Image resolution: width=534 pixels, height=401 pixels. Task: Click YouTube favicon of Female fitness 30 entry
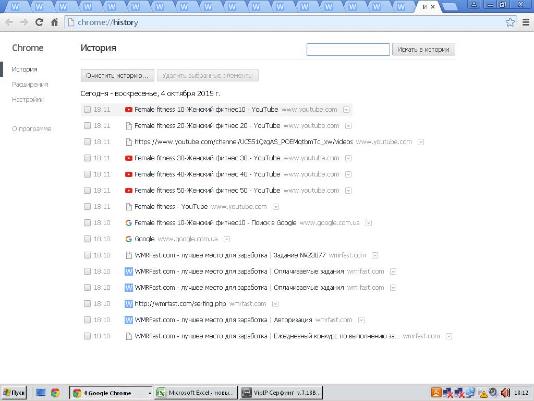[x=128, y=158]
